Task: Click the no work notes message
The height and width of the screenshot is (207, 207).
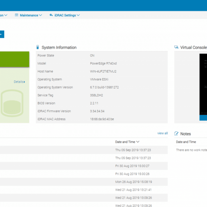Action: [x=191, y=150]
